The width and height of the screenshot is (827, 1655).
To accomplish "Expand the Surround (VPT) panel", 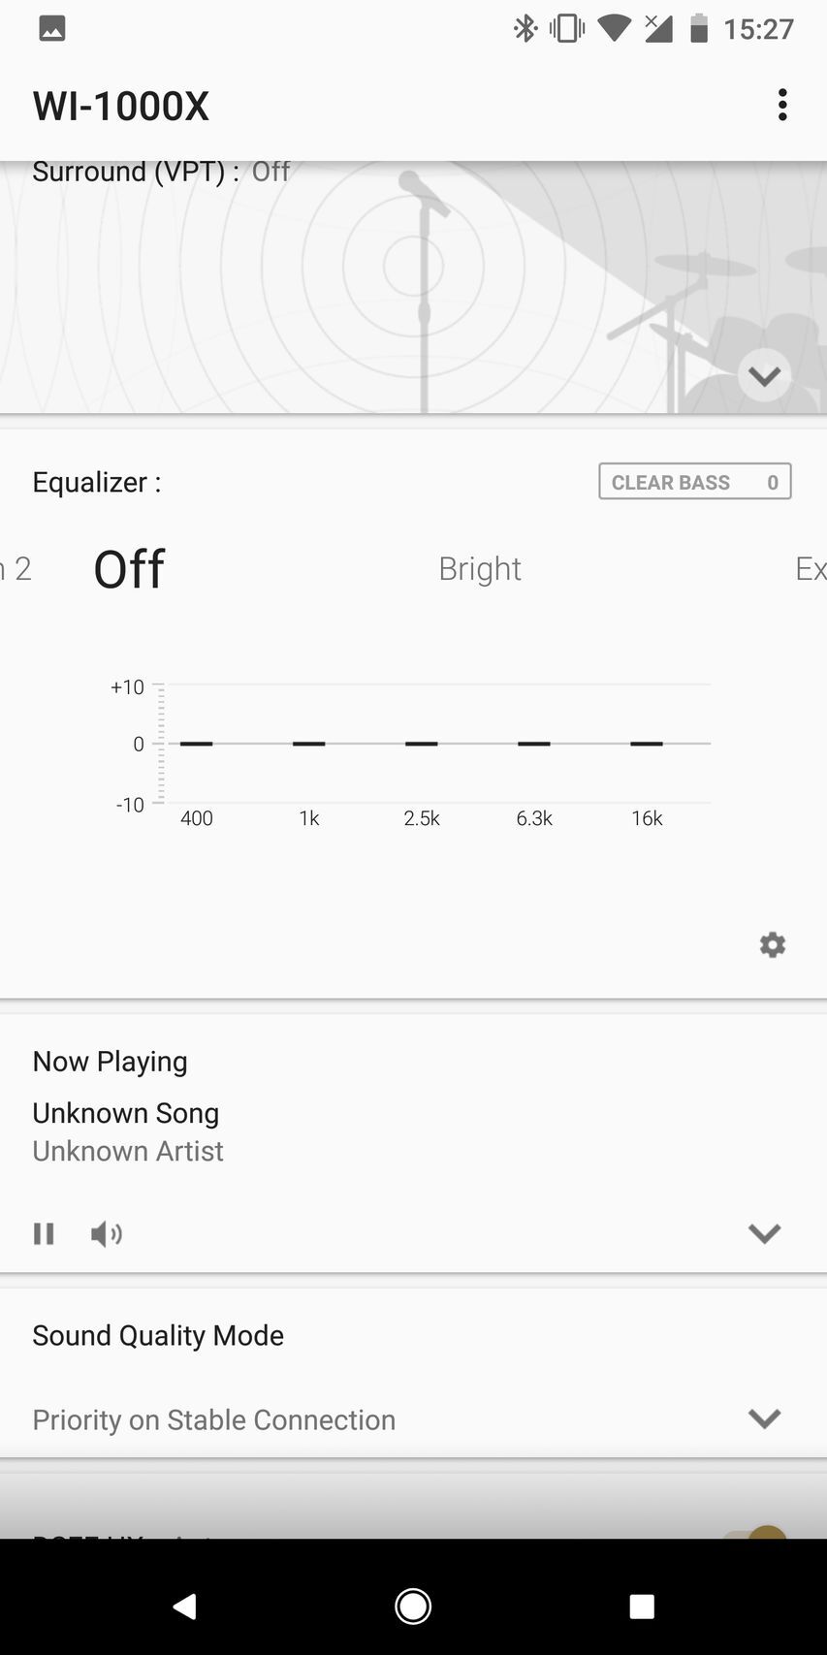I will 764,375.
